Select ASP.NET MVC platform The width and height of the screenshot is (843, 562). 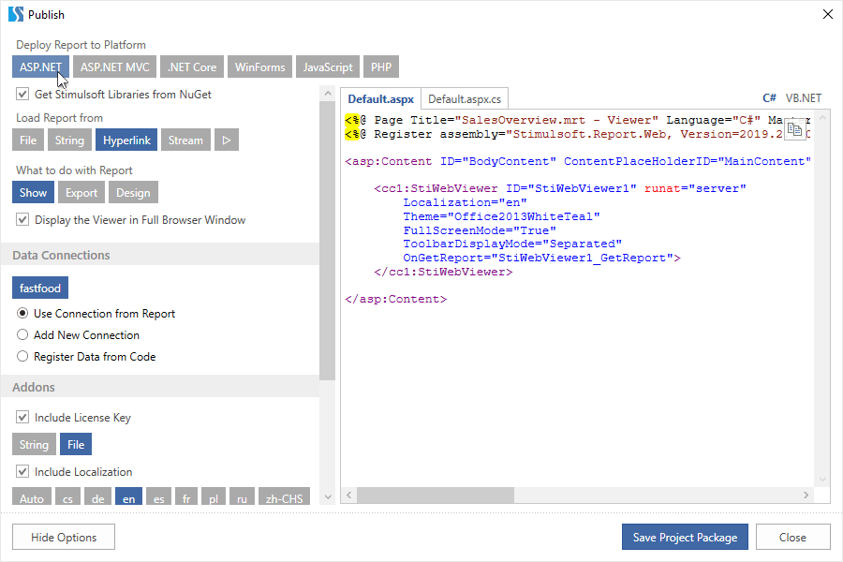click(x=115, y=67)
